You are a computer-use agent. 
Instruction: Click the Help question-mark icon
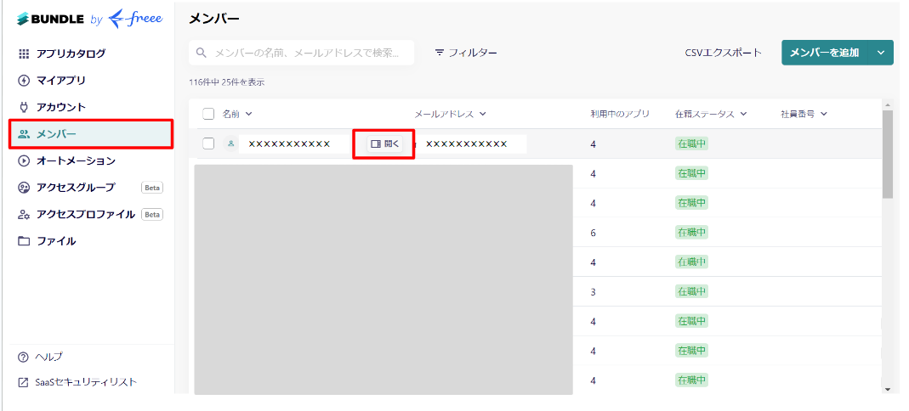(23, 357)
